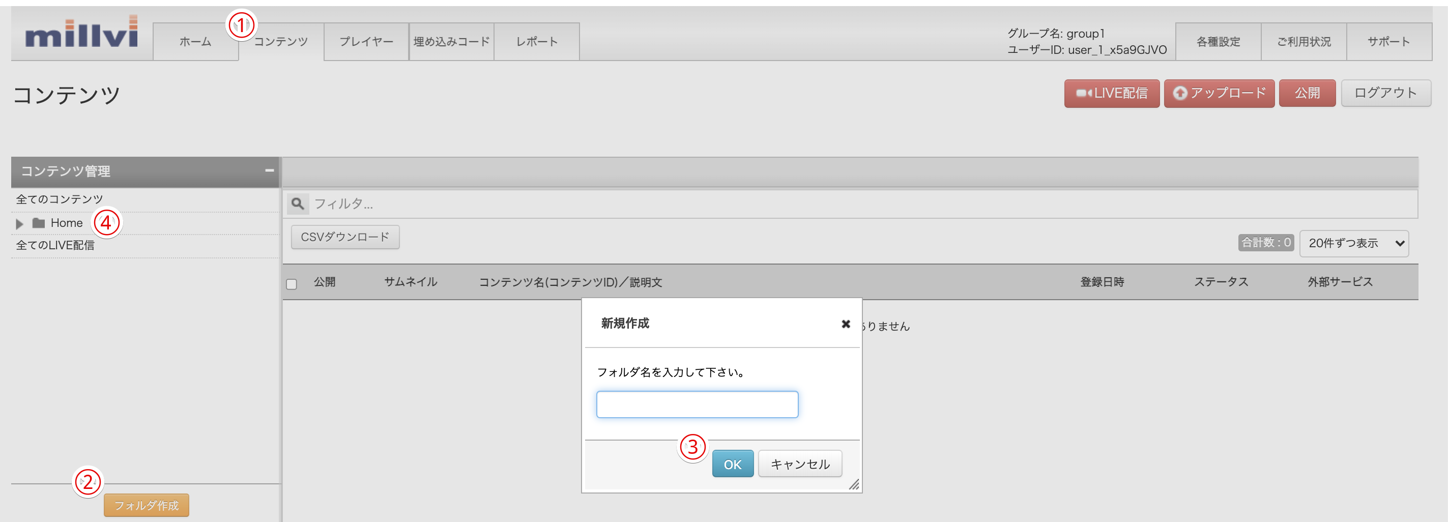This screenshot has height=522, width=1448.
Task: Switch to the コンテンツ tab
Action: [x=281, y=42]
